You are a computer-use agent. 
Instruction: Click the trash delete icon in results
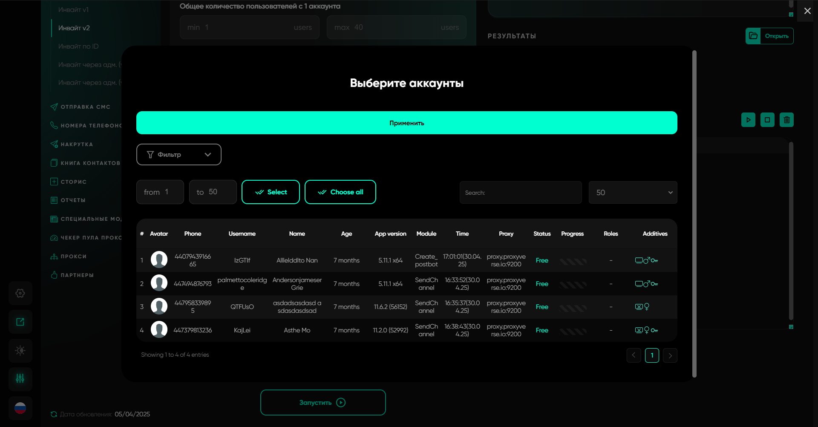click(x=786, y=120)
